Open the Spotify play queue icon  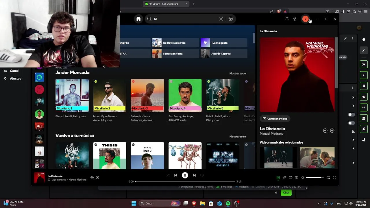click(x=290, y=178)
